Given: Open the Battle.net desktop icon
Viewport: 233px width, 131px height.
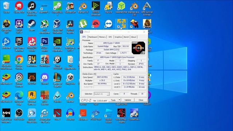Looking at the screenshot, I should point(6,43).
